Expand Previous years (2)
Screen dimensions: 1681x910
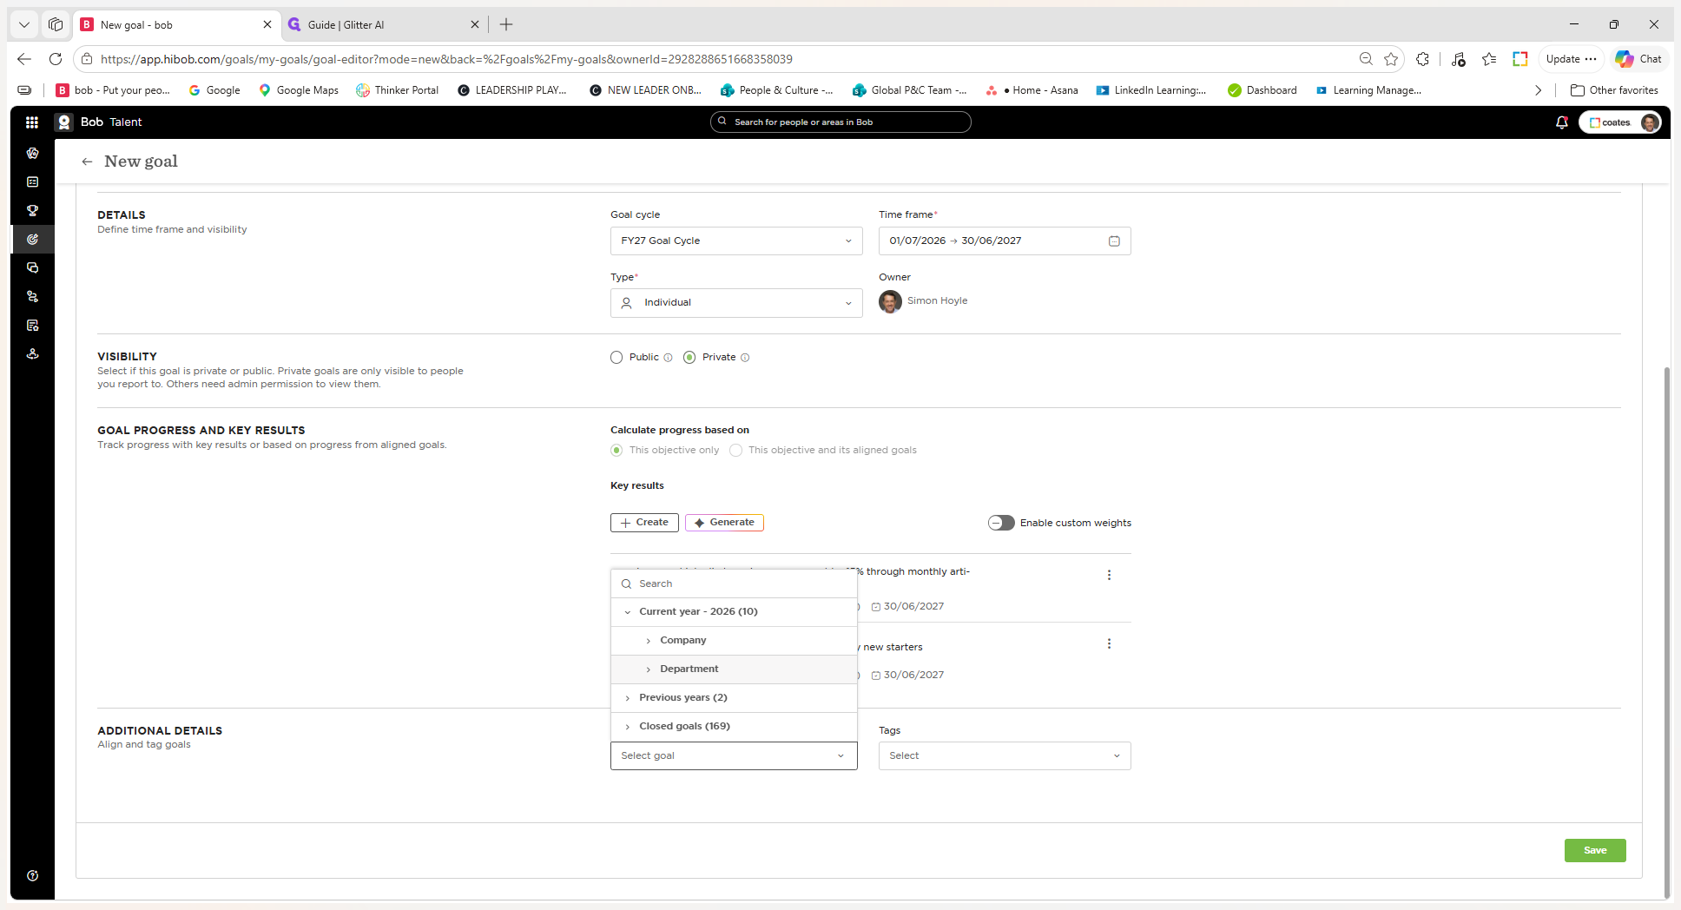point(734,698)
